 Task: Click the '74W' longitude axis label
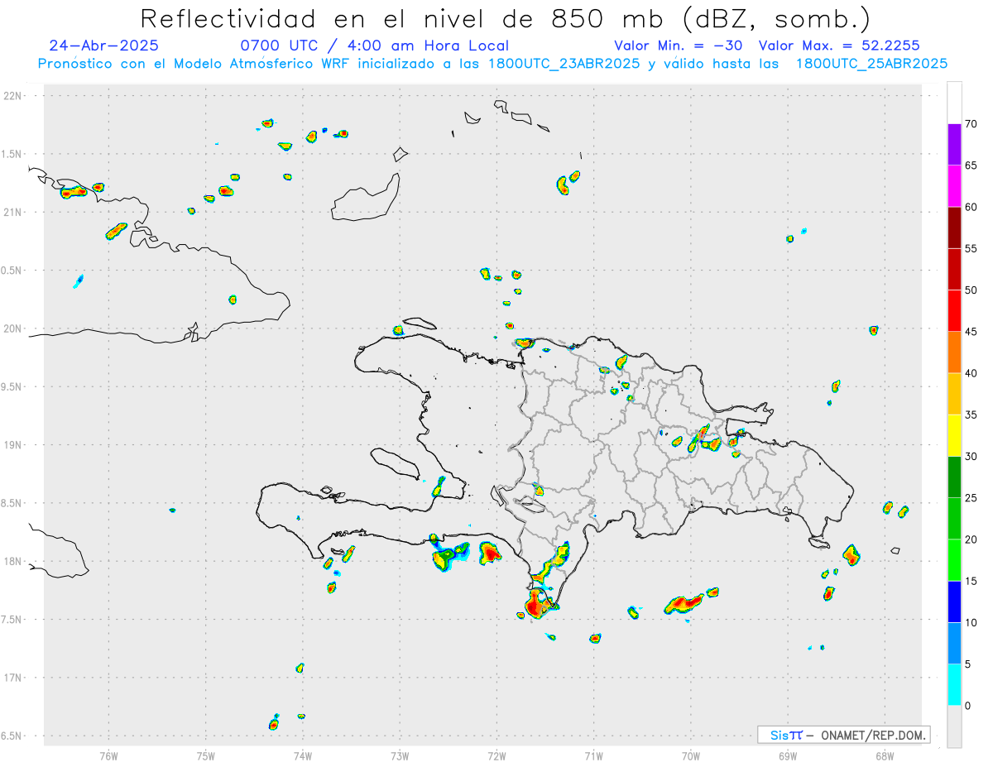302,755
